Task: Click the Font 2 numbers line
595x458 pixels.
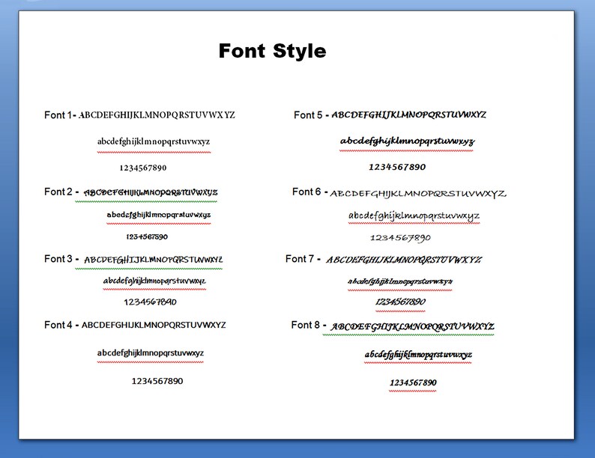Action: click(x=147, y=236)
